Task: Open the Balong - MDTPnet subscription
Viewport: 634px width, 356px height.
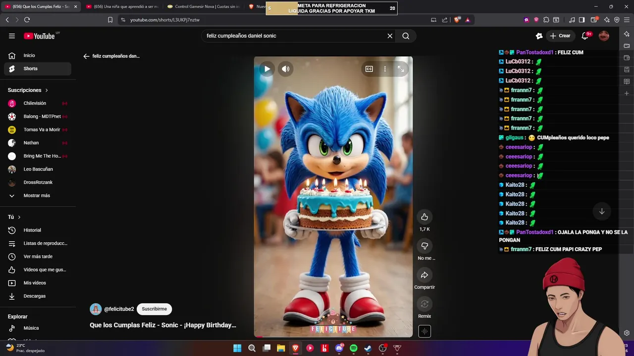Action: (38, 117)
